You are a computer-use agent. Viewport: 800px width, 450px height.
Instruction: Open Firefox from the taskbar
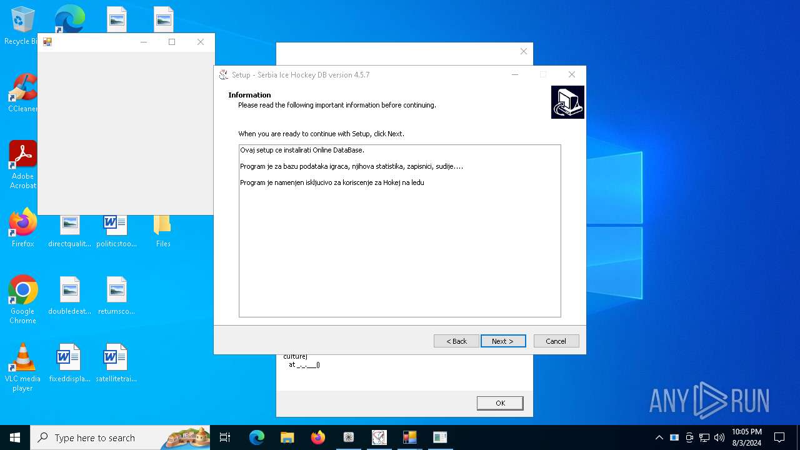point(317,437)
